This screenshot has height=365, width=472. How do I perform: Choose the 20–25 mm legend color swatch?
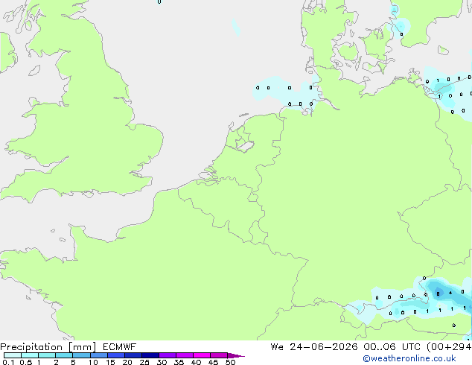pos(133,355)
